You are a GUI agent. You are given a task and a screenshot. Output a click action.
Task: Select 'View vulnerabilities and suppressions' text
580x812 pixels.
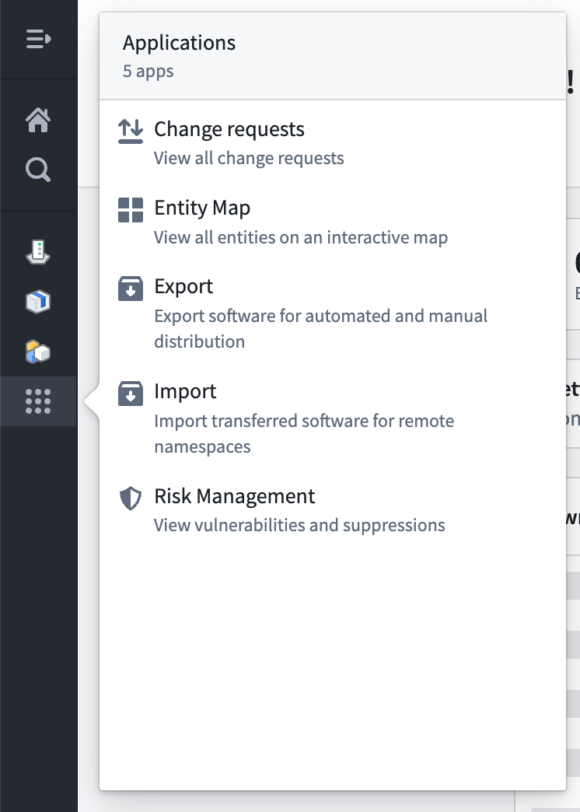click(x=300, y=525)
